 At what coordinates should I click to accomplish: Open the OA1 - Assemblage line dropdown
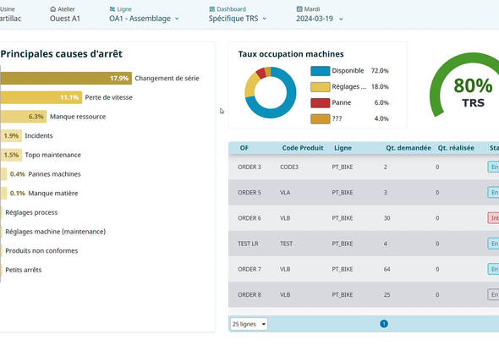144,19
